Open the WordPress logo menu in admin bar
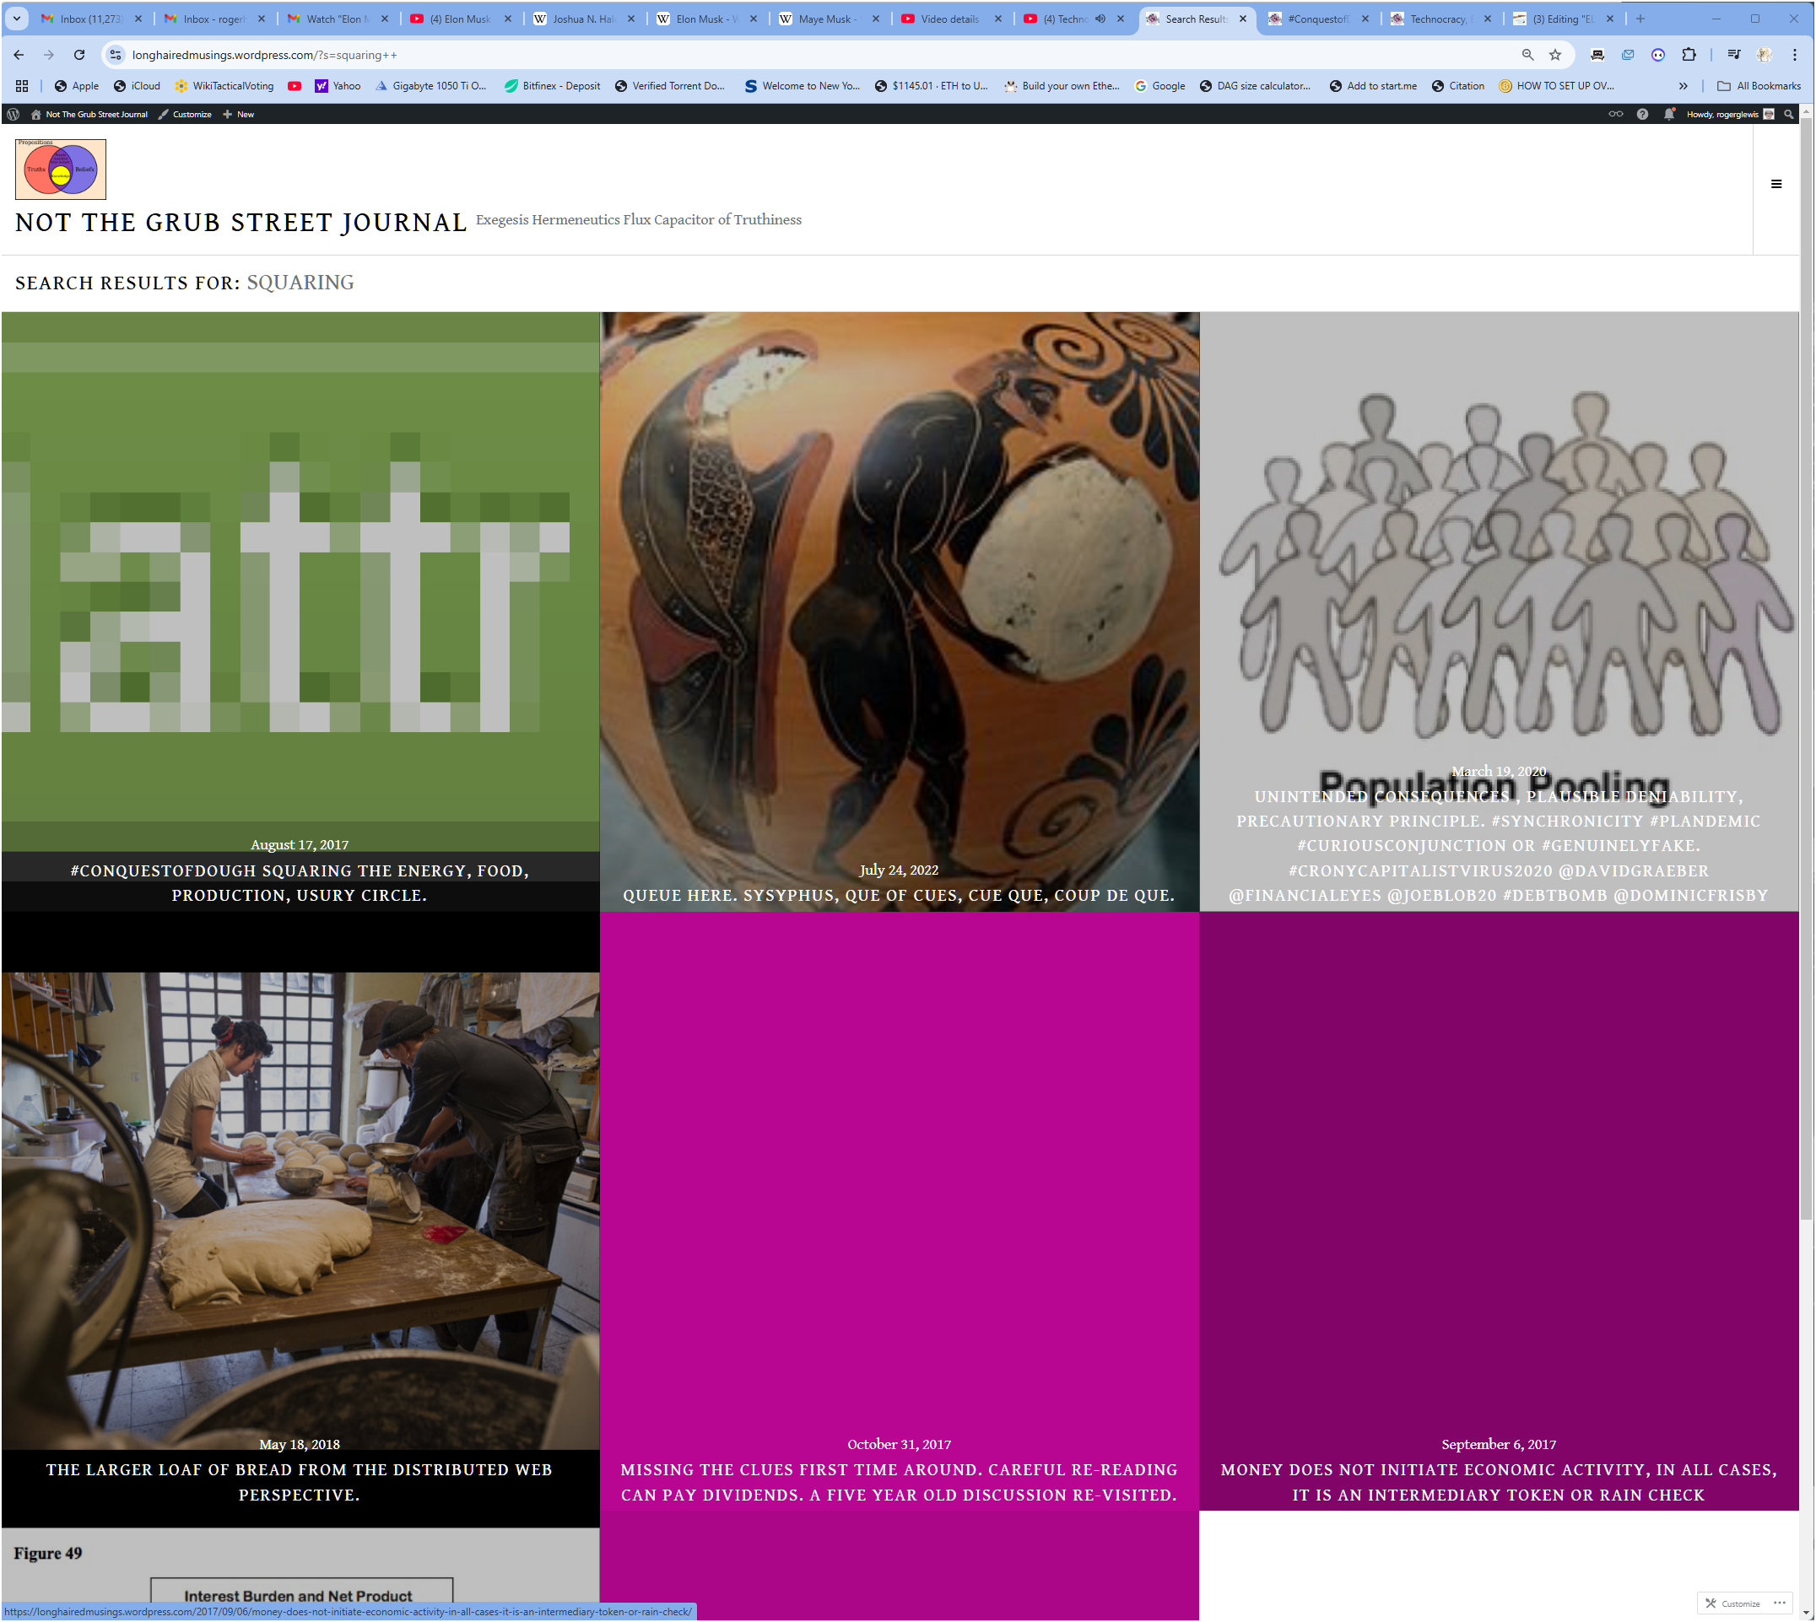Image resolution: width=1816 pixels, height=1622 pixels. (x=14, y=114)
